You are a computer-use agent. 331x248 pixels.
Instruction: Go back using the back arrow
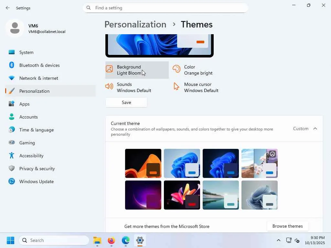8,8
